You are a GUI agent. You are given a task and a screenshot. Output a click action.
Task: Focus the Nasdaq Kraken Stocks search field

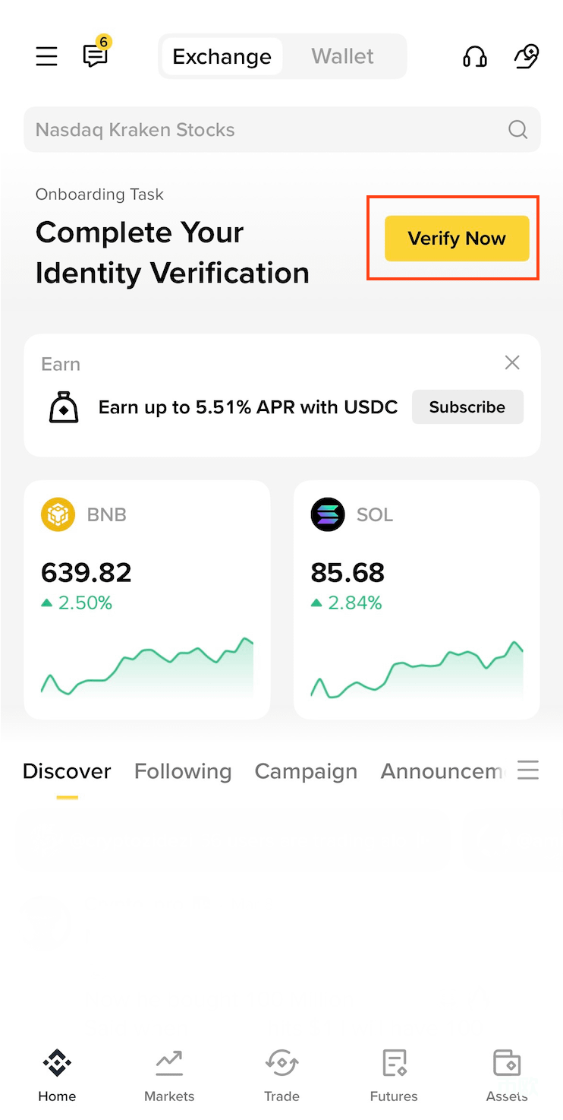pos(282,129)
